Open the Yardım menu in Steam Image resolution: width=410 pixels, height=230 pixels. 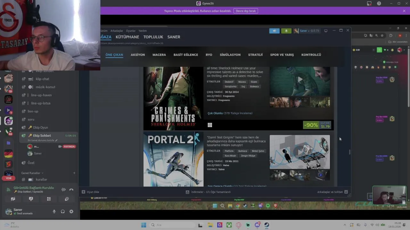point(143,31)
